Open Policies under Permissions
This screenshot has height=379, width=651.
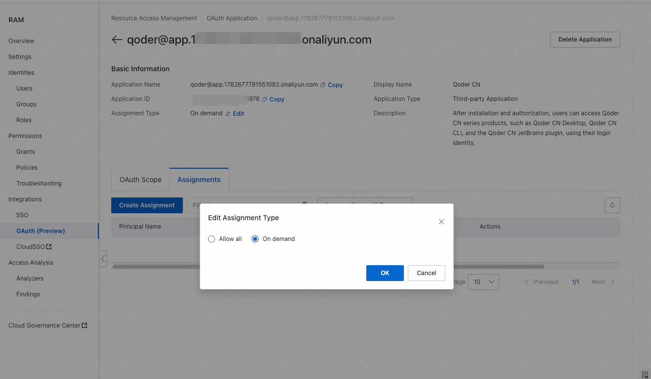(27, 168)
